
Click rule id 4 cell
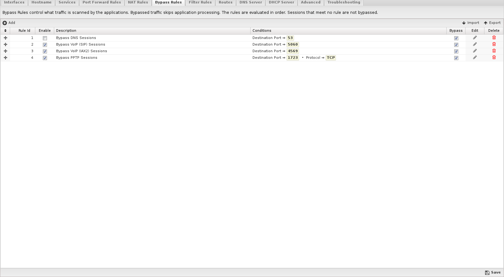coord(23,58)
